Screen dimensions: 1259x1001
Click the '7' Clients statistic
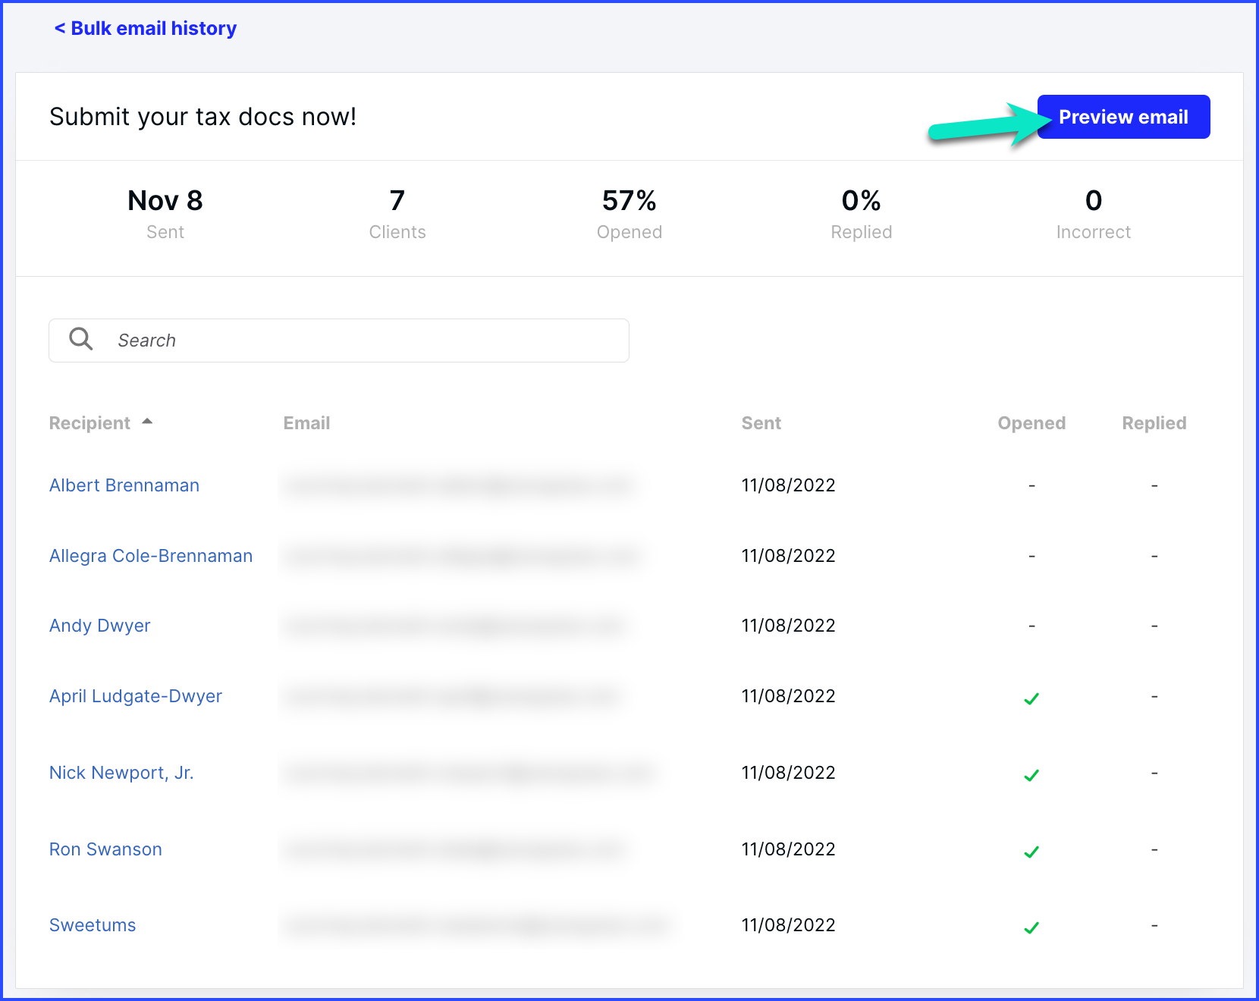click(x=397, y=215)
